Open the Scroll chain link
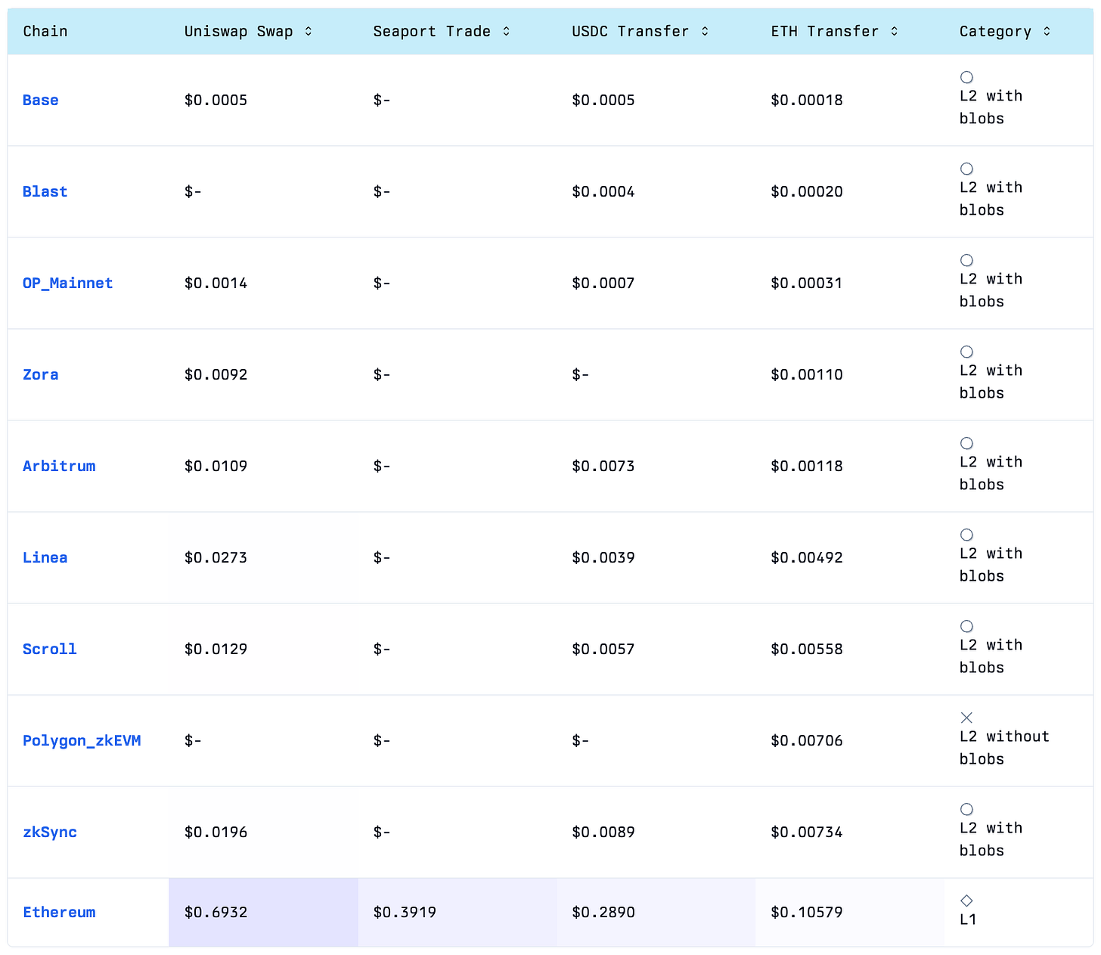Viewport: 1101px width, 955px height. pyautogui.click(x=50, y=649)
